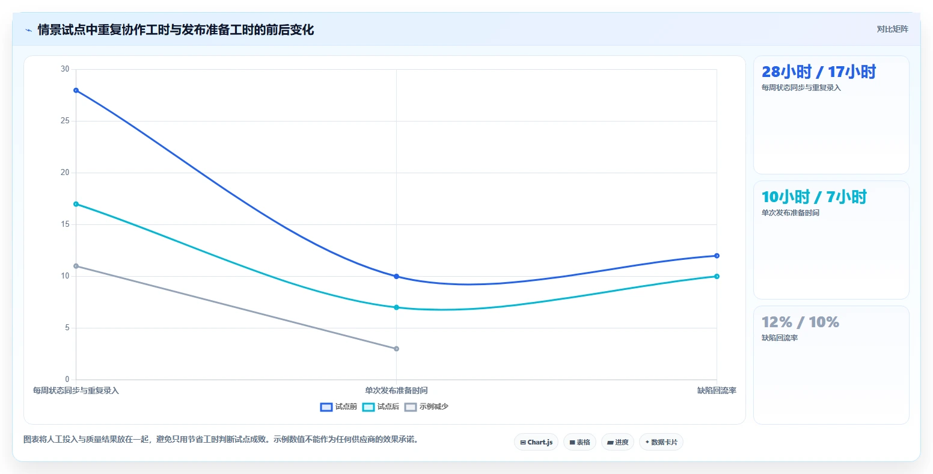The image size is (933, 474).
Task: Click the 试点后 point at 缺陷回流率
Action: 717,277
